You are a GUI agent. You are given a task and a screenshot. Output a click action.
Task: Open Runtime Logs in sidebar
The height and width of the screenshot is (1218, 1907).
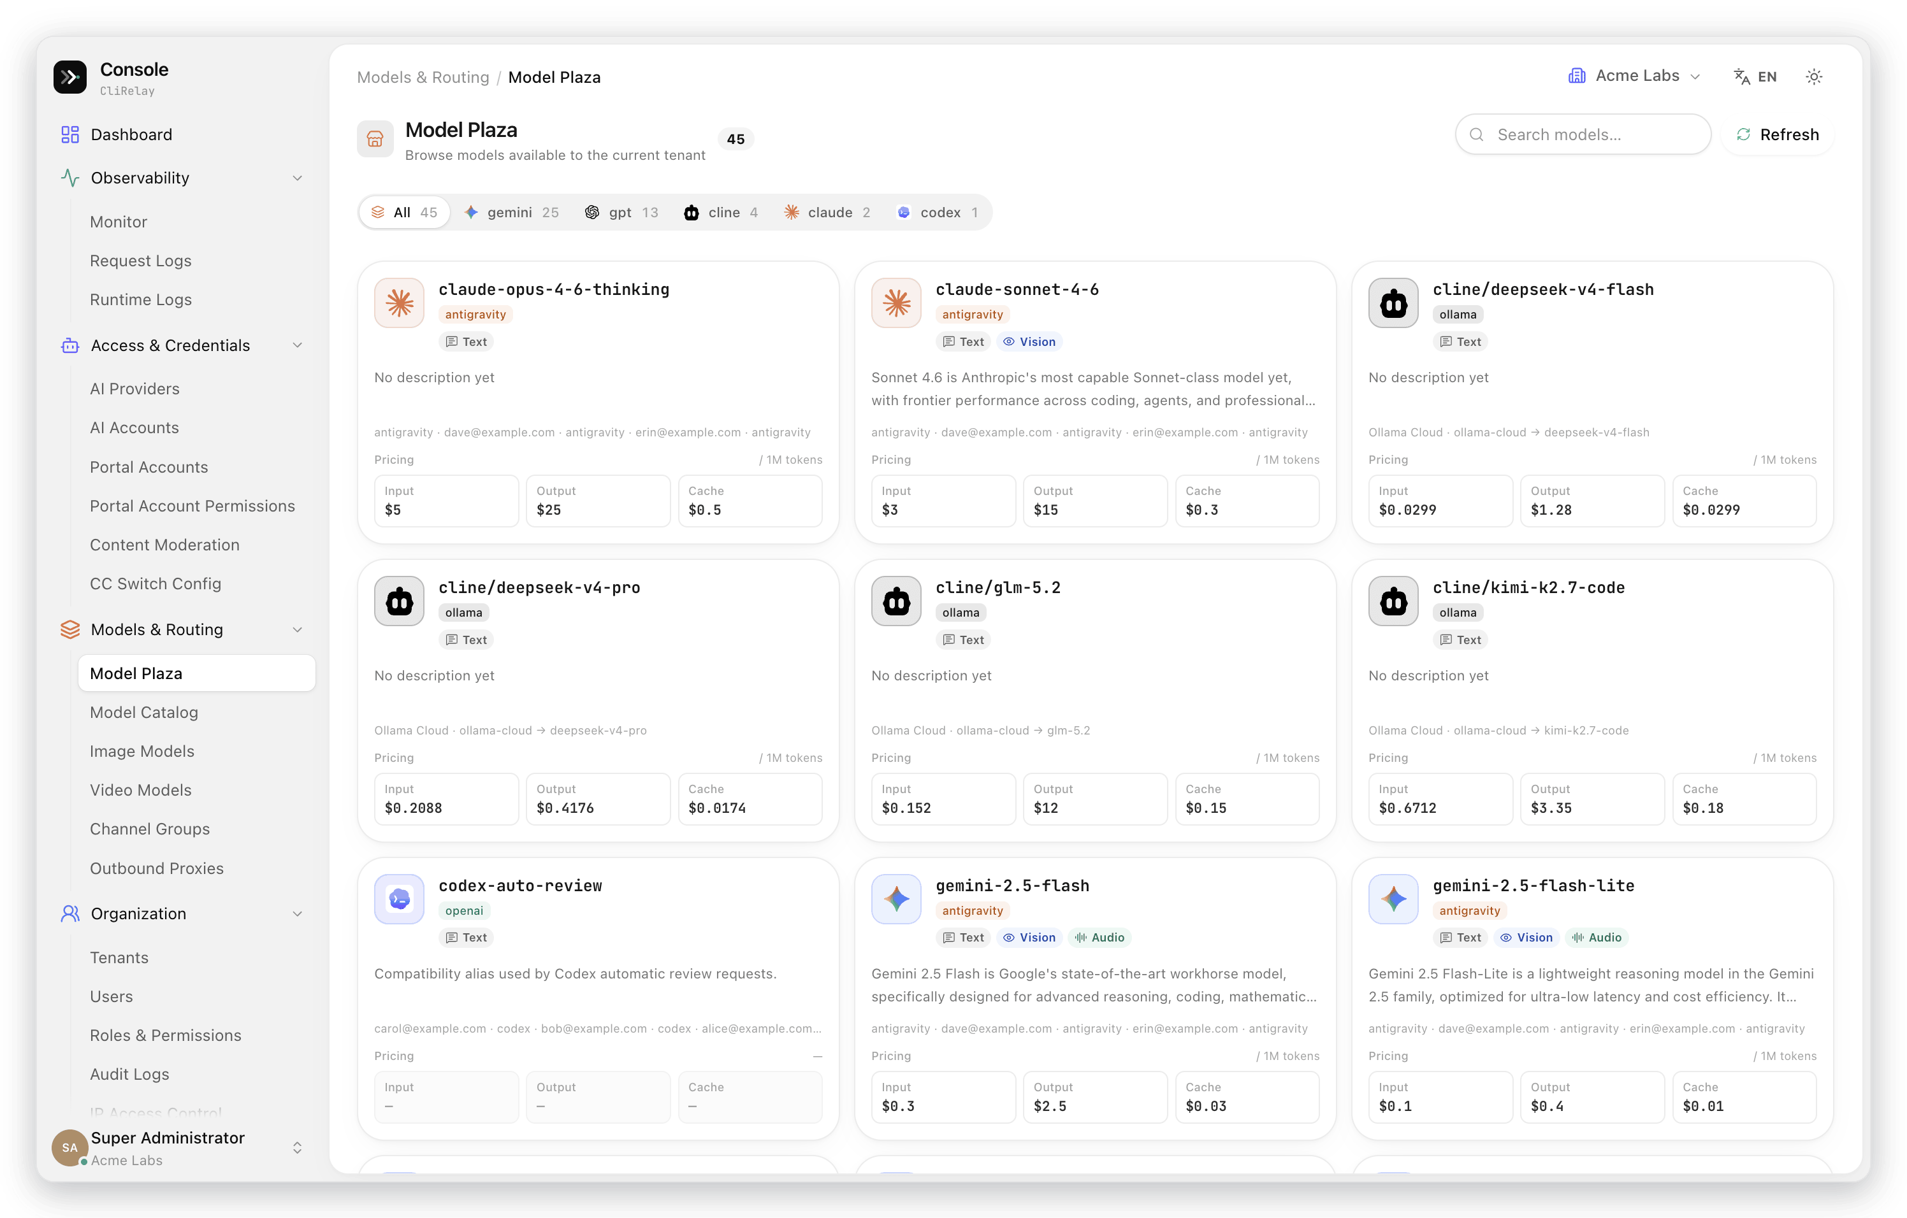tap(140, 300)
